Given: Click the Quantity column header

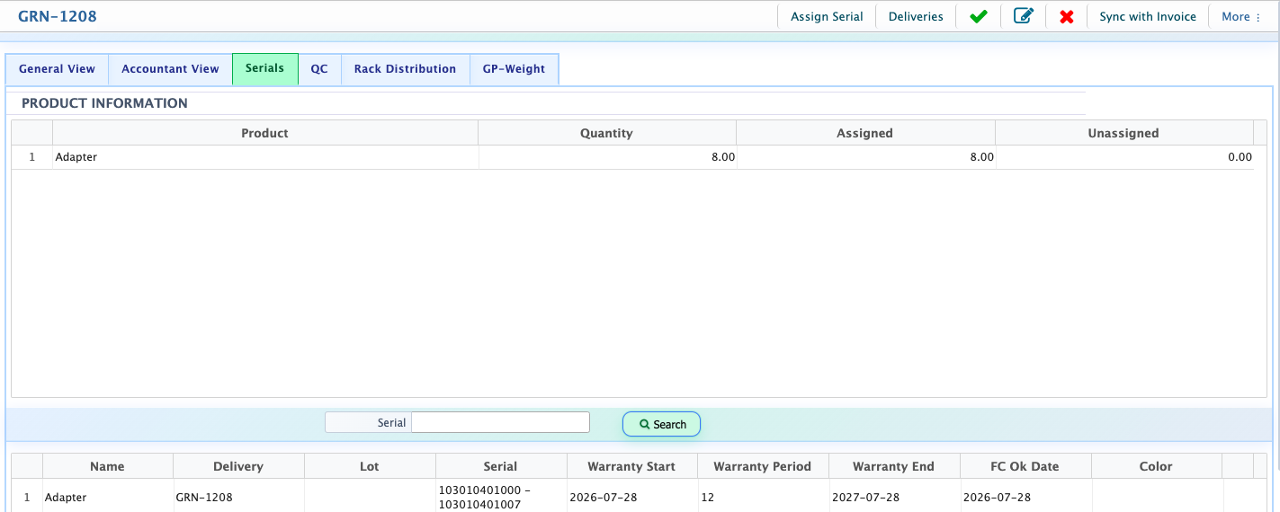Looking at the screenshot, I should (606, 133).
